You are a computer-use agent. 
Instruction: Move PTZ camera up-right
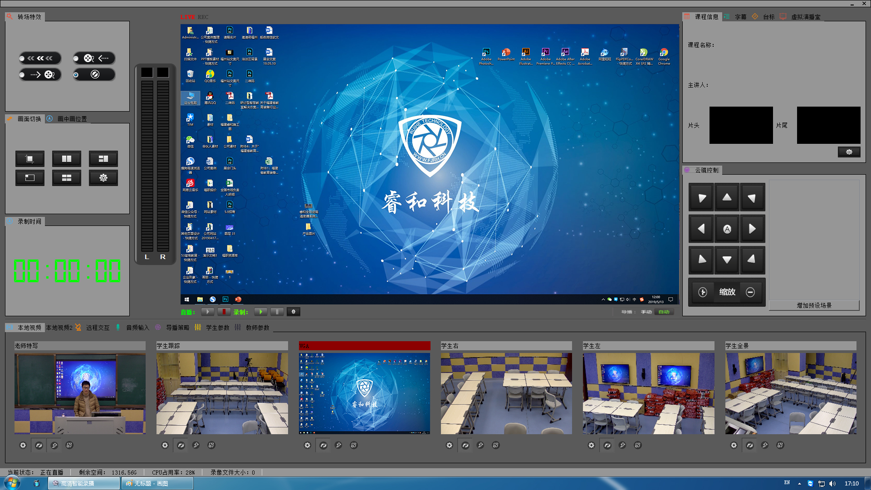(x=752, y=197)
